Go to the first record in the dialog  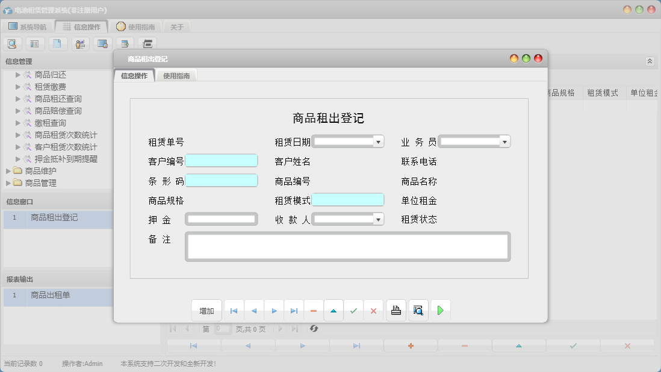[234, 311]
